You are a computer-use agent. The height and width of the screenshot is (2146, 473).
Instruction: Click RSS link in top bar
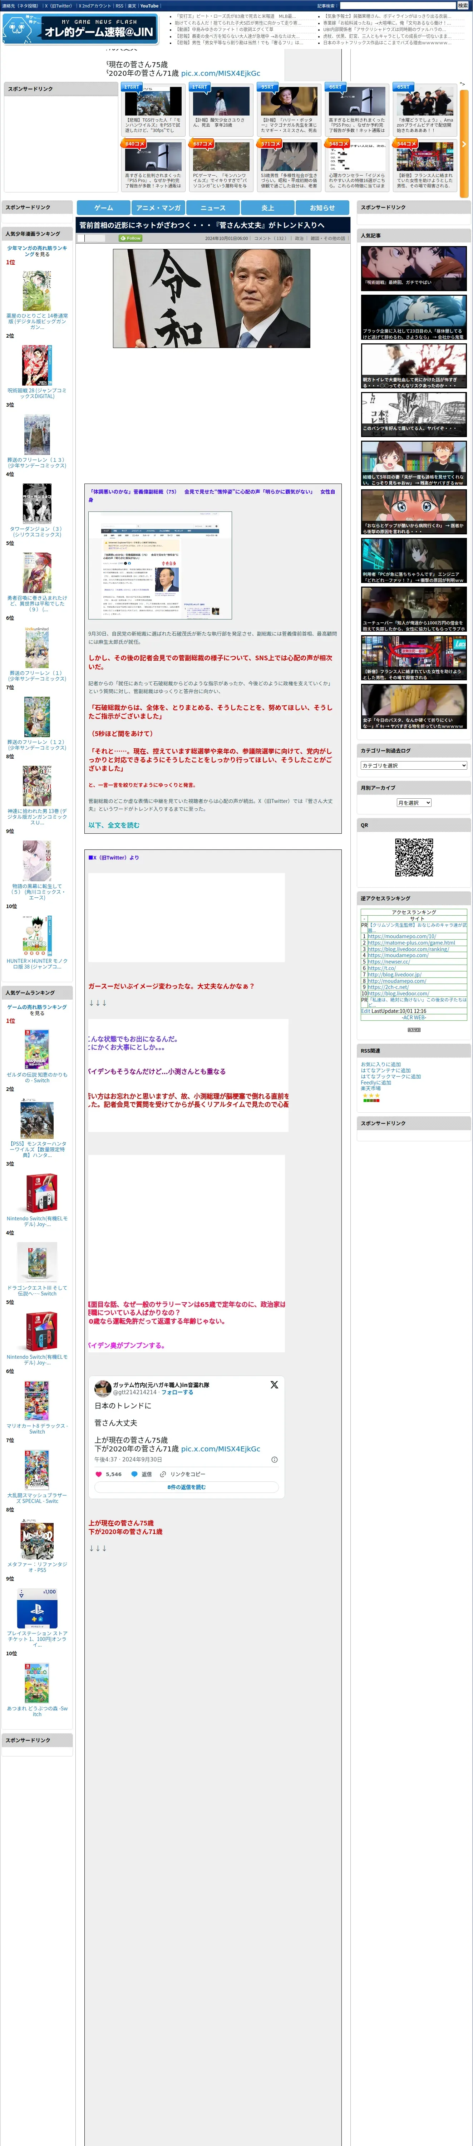coord(119,6)
